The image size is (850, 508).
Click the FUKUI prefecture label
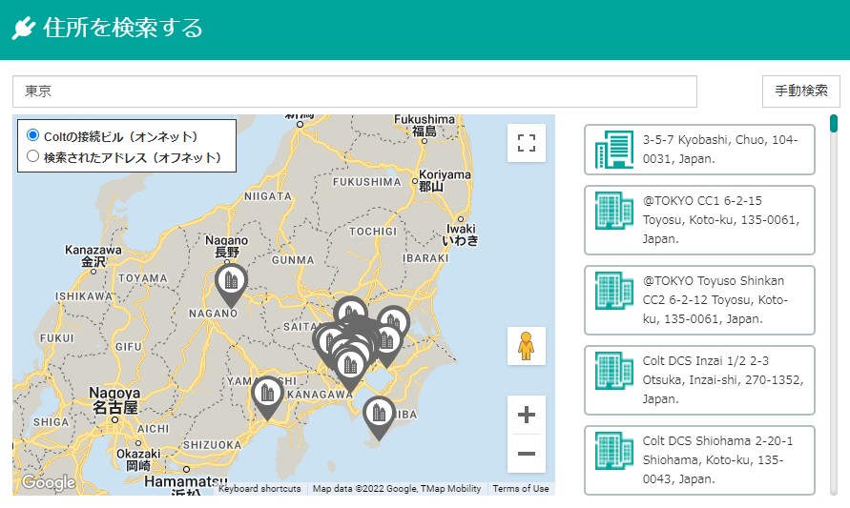click(x=56, y=338)
